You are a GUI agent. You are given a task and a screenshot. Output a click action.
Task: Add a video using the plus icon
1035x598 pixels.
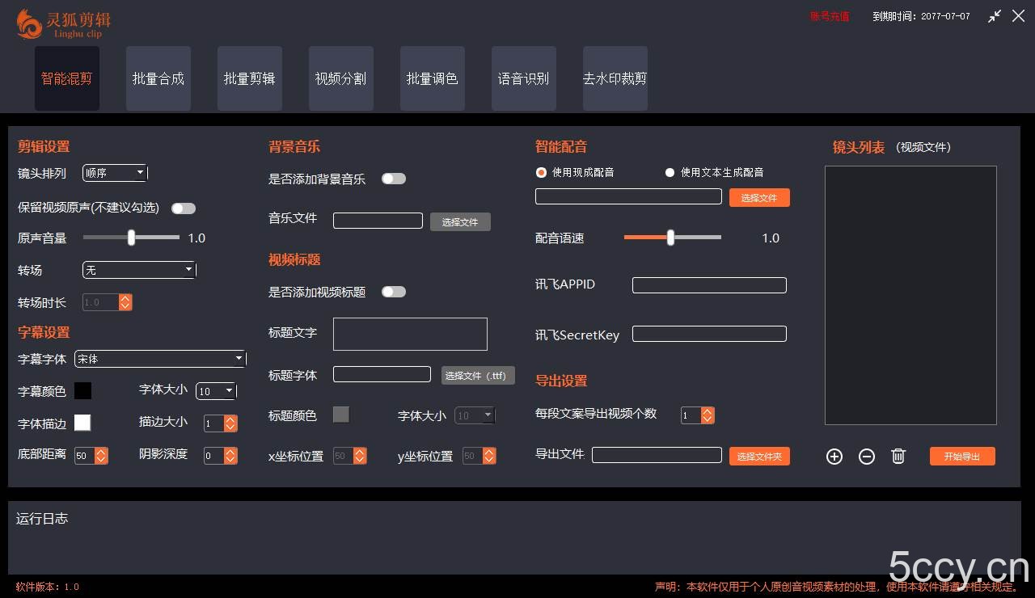834,456
